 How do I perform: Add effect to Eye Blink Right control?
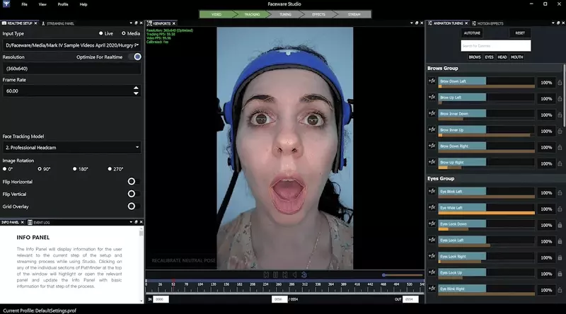click(432, 289)
